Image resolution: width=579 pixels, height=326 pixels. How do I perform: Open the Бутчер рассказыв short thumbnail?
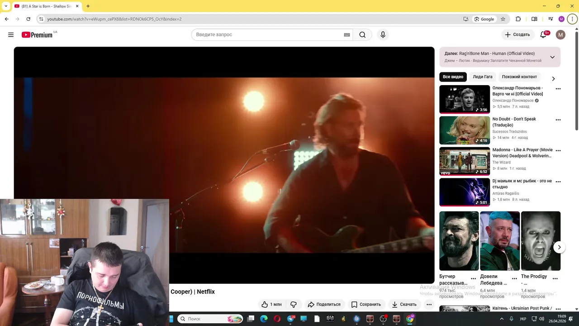(x=459, y=241)
